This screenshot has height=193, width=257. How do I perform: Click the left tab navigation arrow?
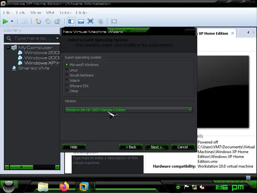tap(248, 32)
